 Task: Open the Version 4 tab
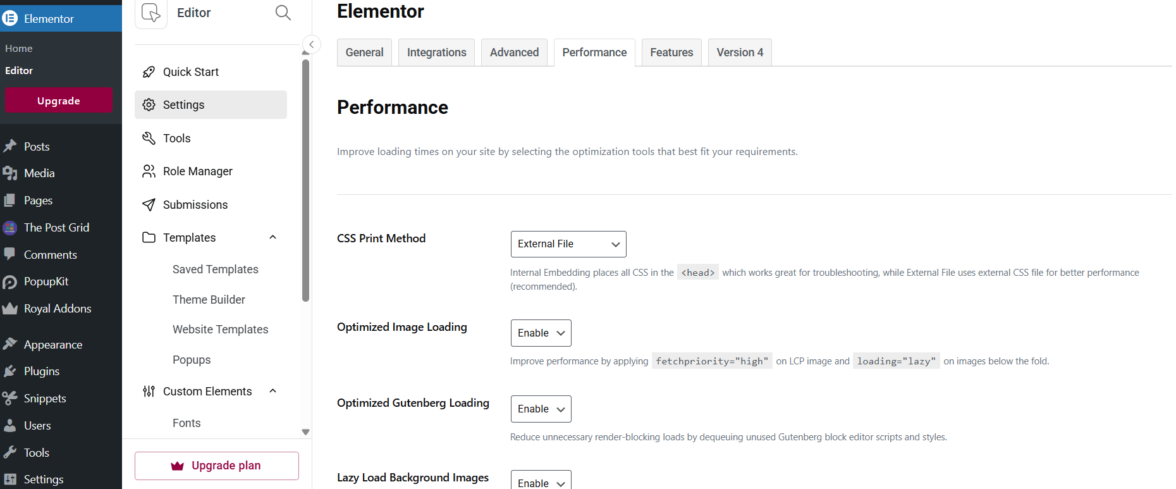(x=739, y=52)
